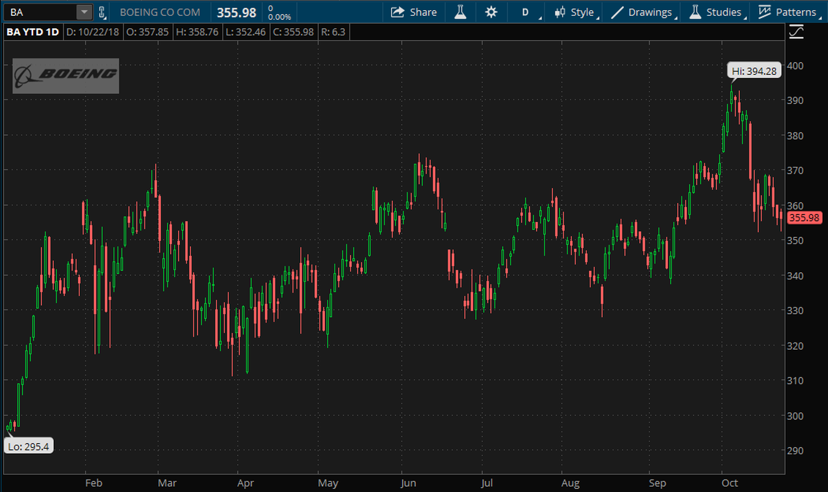Click the Share button

[414, 12]
